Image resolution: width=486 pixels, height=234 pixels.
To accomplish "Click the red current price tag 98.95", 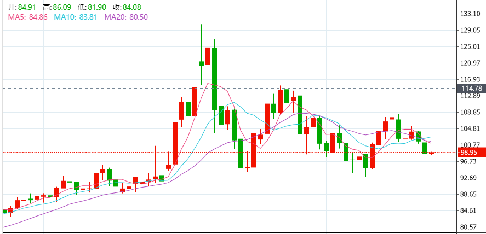I will click(x=471, y=153).
